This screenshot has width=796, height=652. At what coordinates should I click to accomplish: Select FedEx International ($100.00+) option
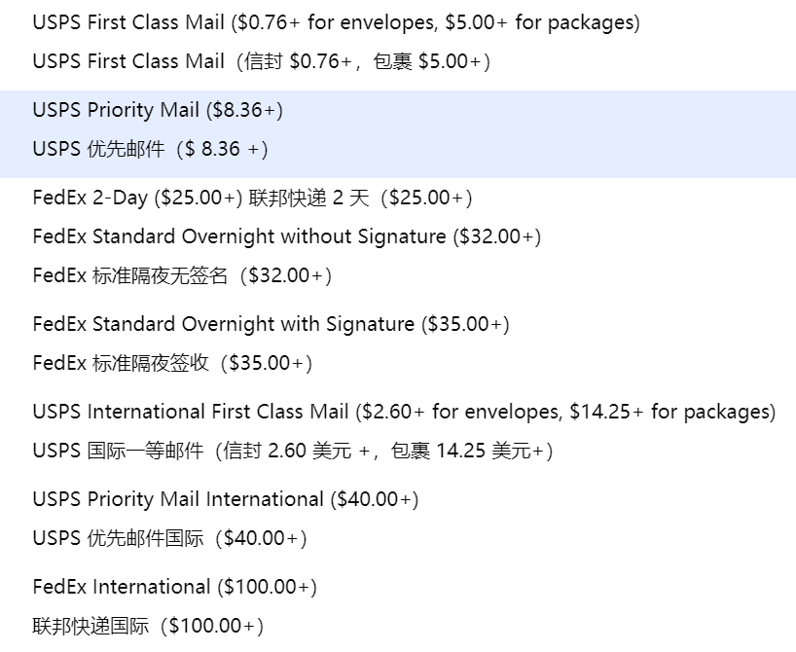174,587
